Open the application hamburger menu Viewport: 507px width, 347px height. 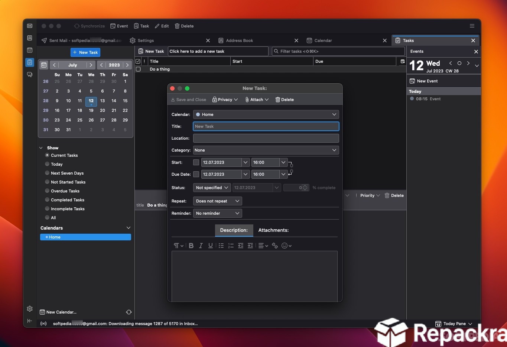[472, 26]
